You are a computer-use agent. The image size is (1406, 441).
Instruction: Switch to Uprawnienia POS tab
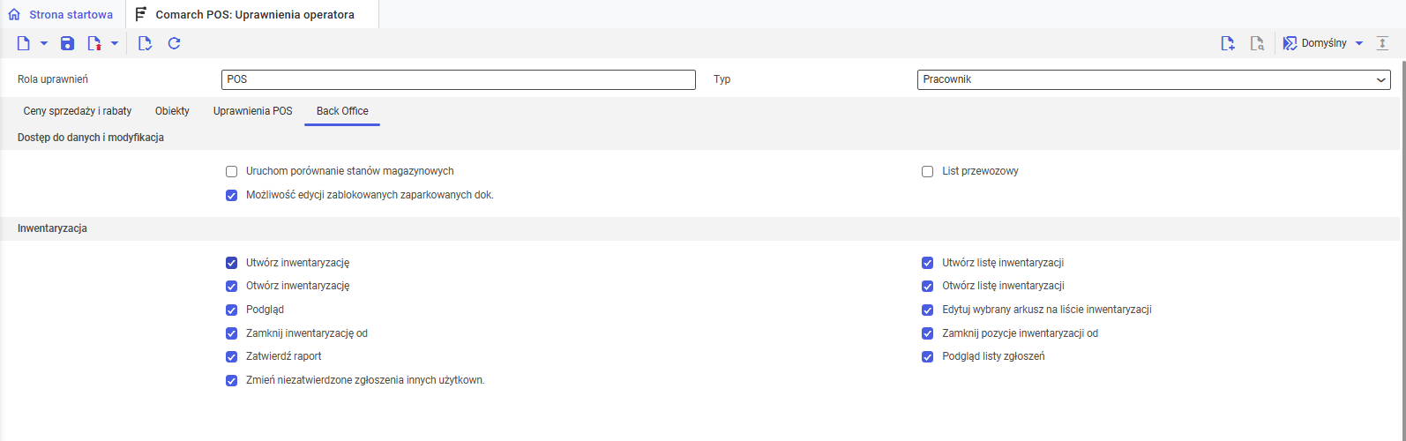pyautogui.click(x=253, y=111)
